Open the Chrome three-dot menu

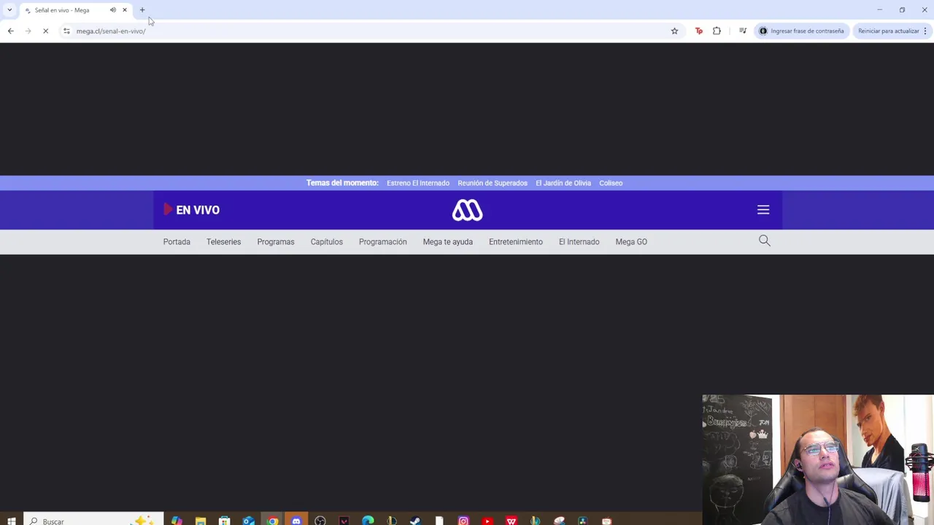pyautogui.click(x=925, y=31)
